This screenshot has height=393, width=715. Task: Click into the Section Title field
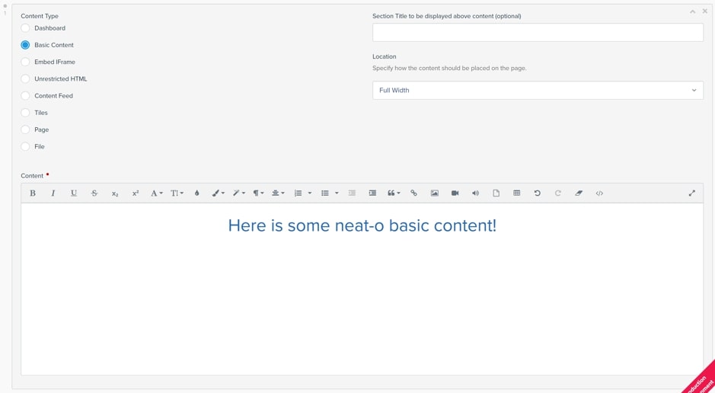point(538,33)
